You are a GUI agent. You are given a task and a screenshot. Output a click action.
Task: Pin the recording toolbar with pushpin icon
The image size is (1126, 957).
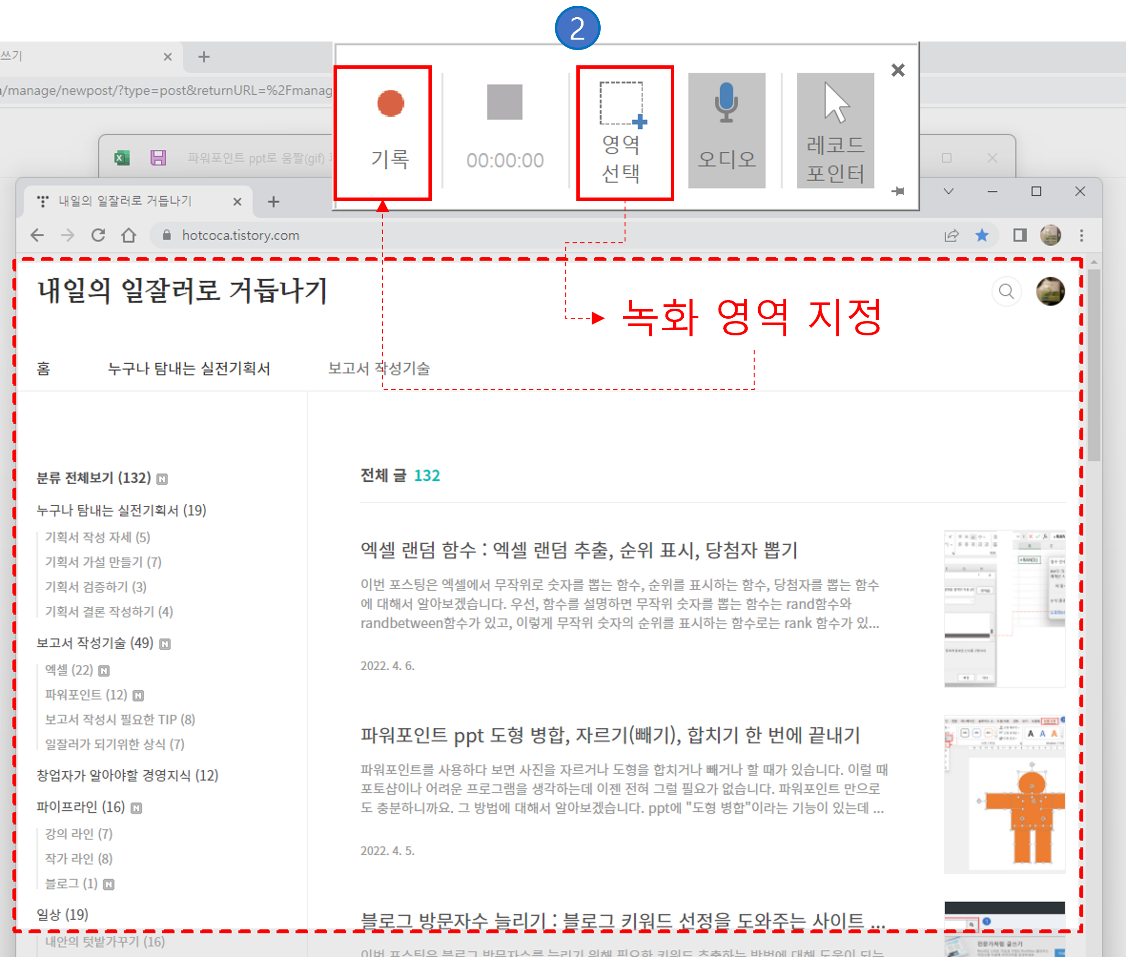897,191
